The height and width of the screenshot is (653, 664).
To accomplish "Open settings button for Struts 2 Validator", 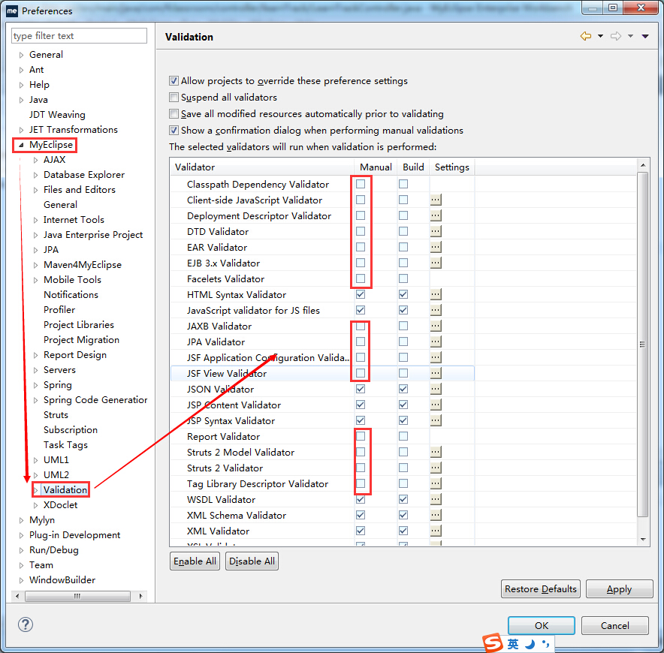I will (436, 468).
